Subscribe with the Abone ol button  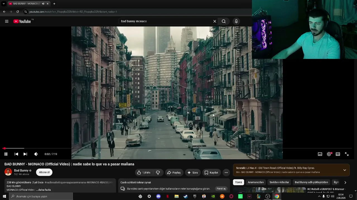pos(44,172)
